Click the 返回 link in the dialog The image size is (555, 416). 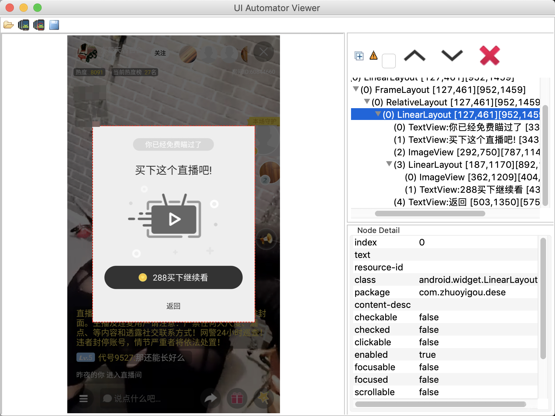coord(173,306)
